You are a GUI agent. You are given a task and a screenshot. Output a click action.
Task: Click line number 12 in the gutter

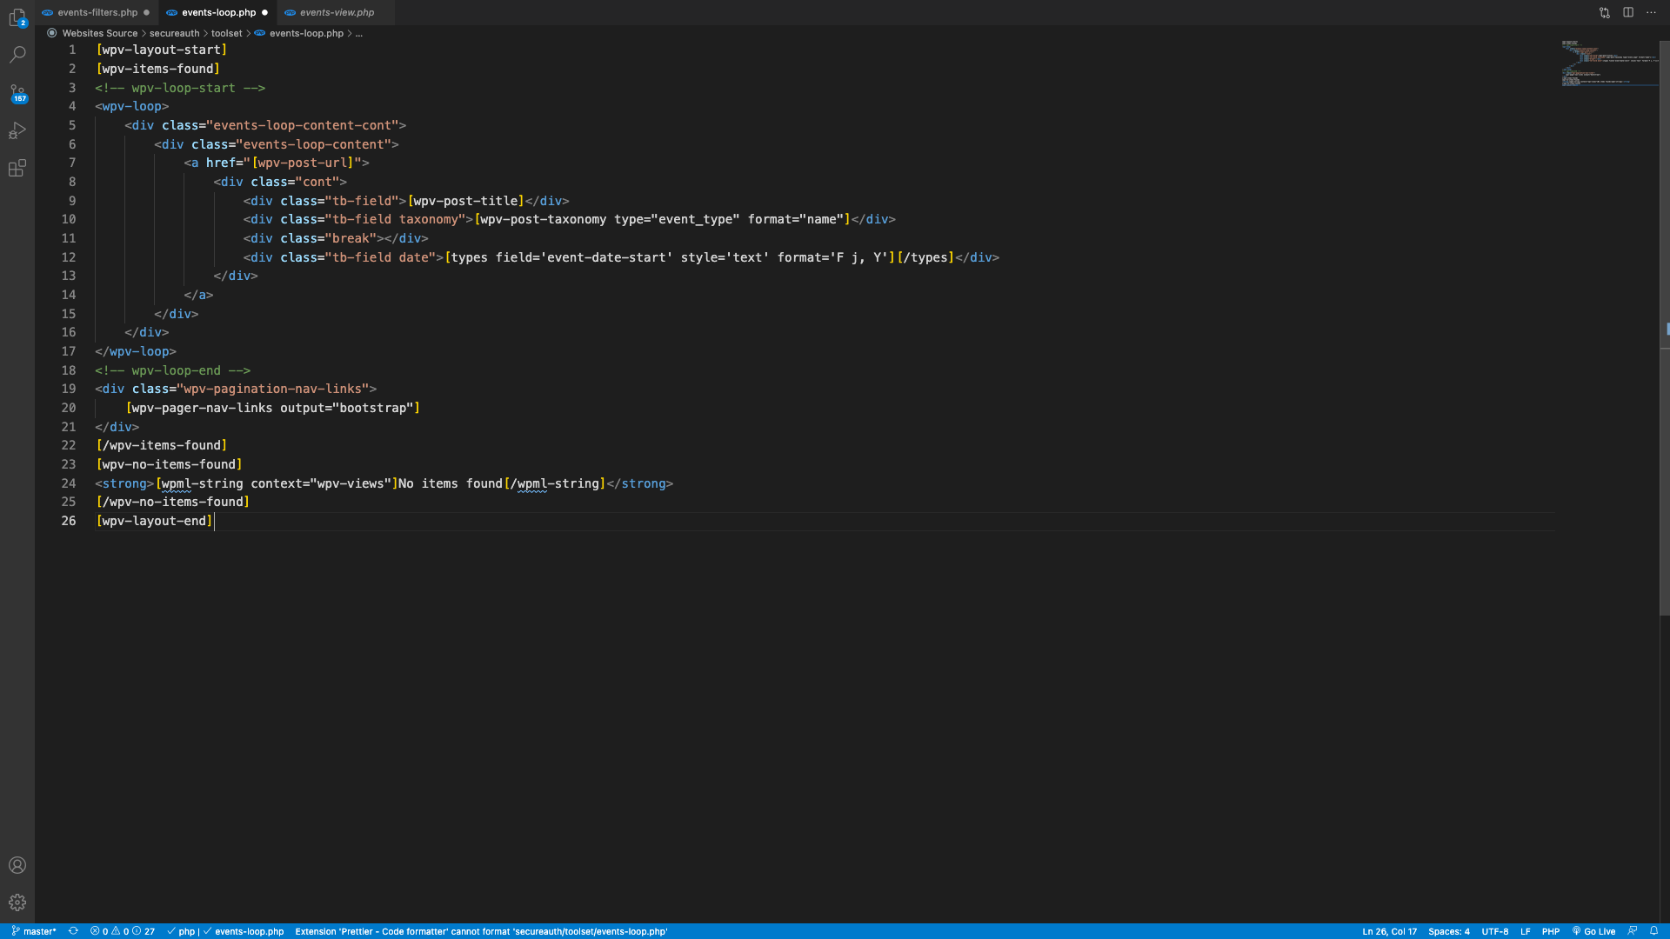(69, 257)
